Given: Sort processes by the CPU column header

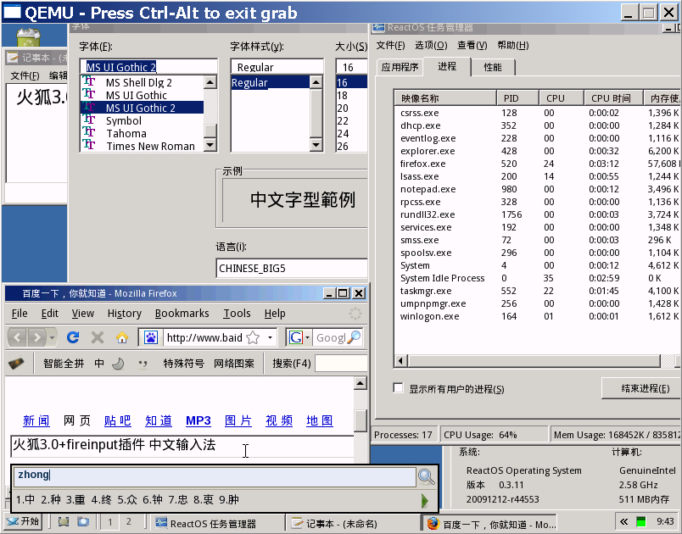Looking at the screenshot, I should [561, 98].
